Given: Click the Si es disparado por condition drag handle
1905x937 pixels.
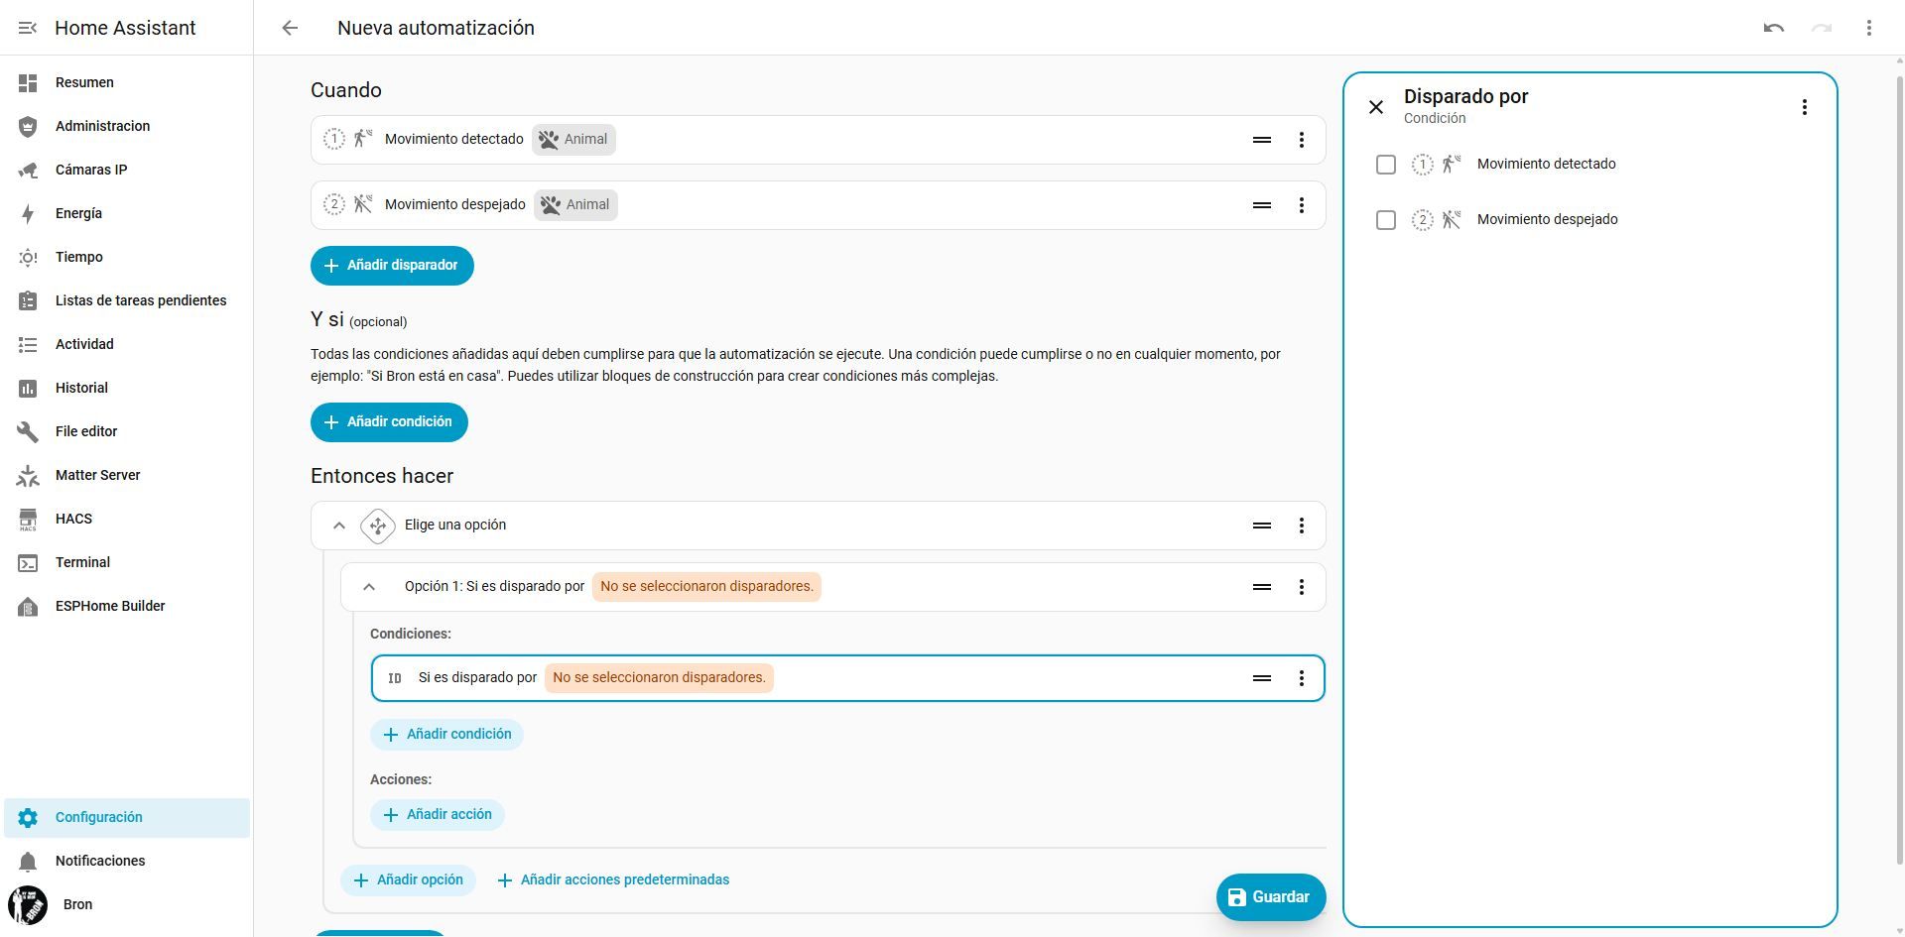Looking at the screenshot, I should point(1262,678).
